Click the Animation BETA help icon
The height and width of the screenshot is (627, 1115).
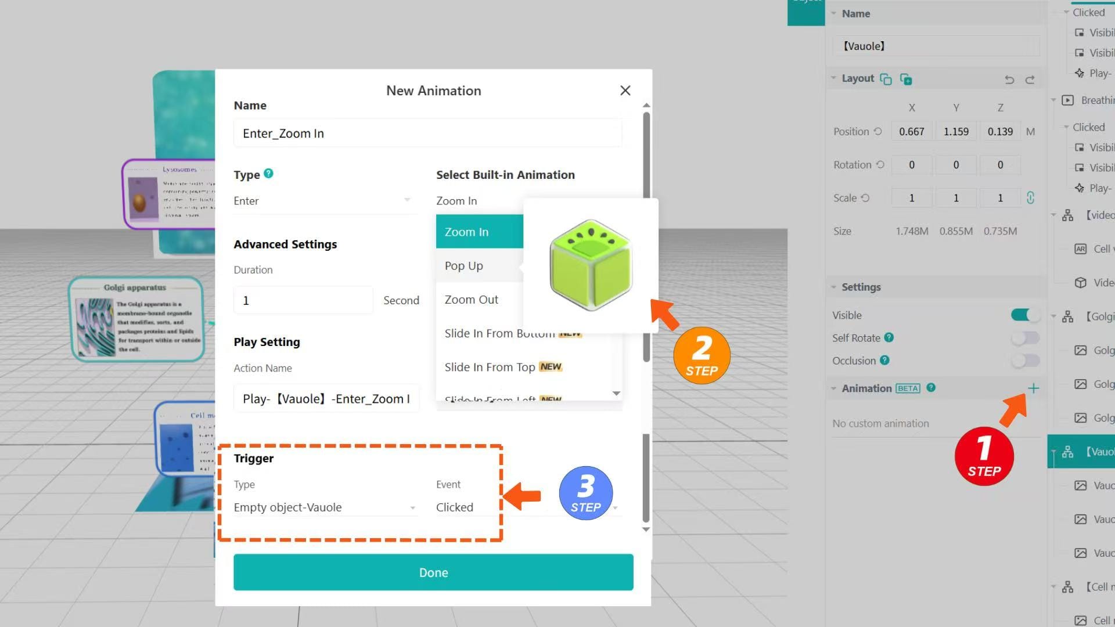pyautogui.click(x=931, y=388)
